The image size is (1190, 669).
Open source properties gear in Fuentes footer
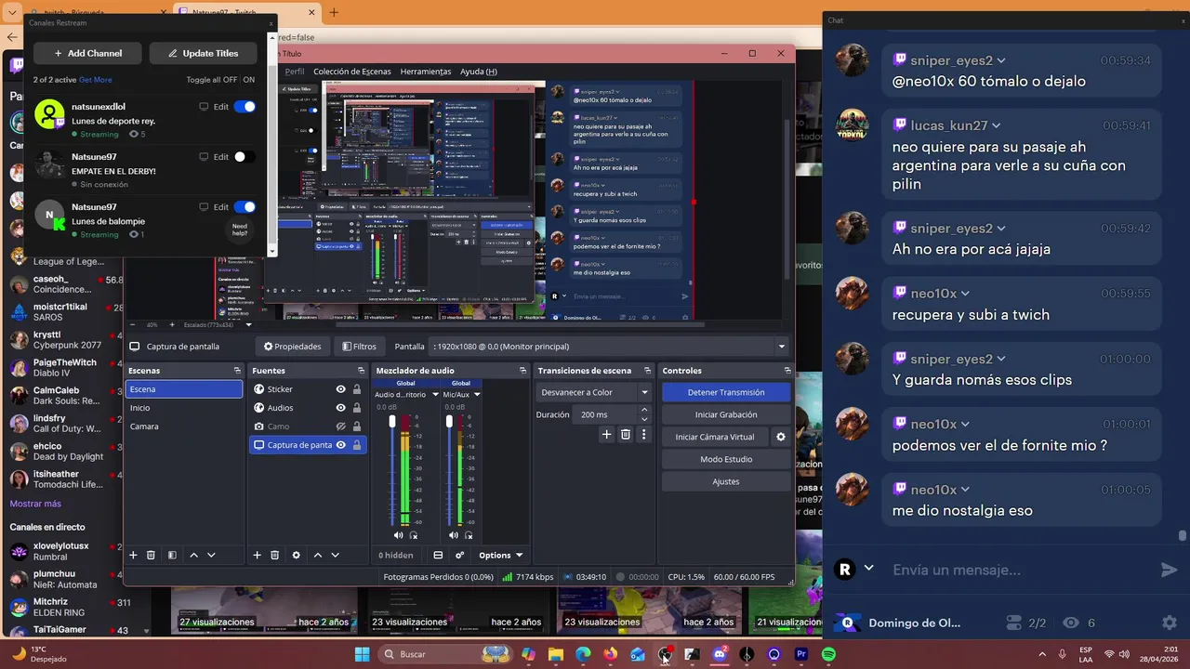[x=297, y=555]
